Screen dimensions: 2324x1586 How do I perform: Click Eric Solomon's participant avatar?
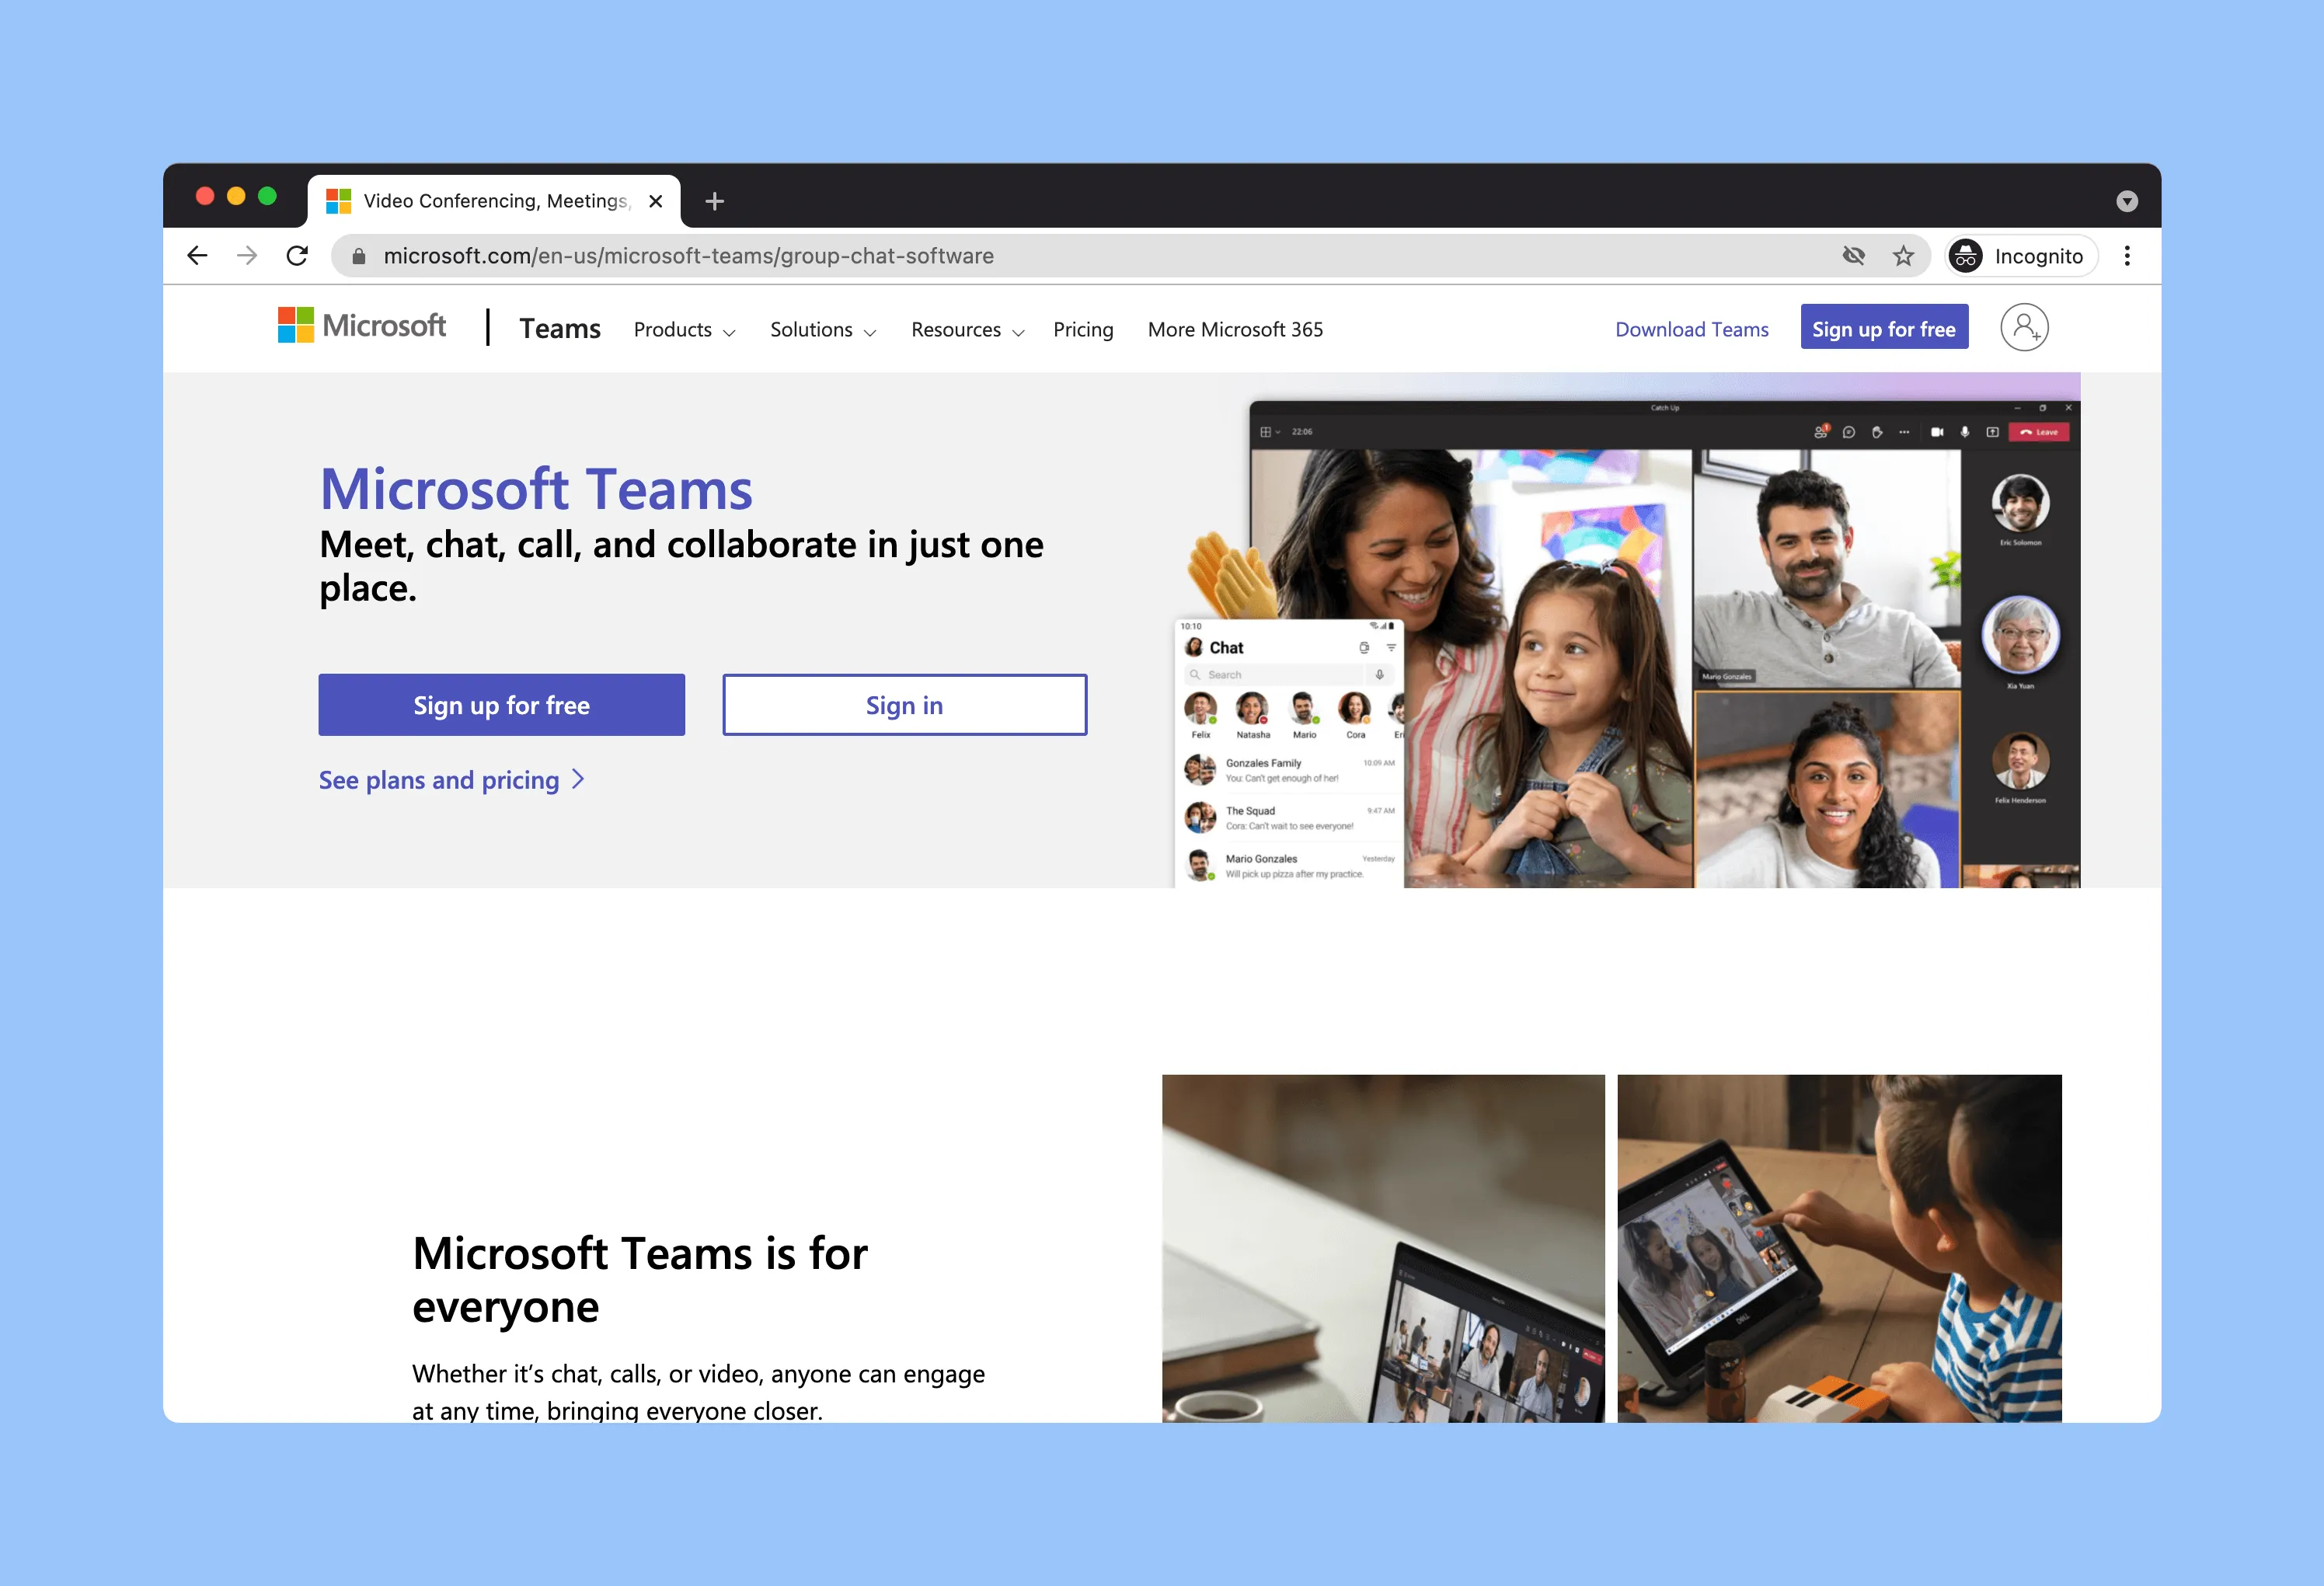tap(2020, 502)
